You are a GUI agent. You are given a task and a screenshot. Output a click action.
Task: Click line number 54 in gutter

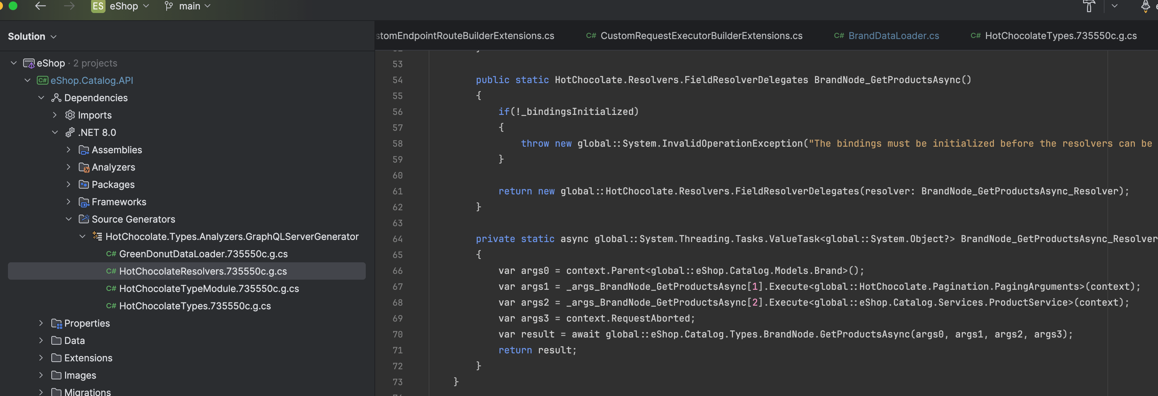click(x=398, y=80)
